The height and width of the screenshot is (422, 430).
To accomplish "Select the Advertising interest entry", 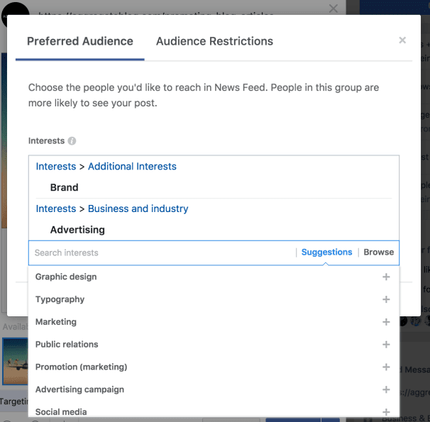I will (77, 230).
